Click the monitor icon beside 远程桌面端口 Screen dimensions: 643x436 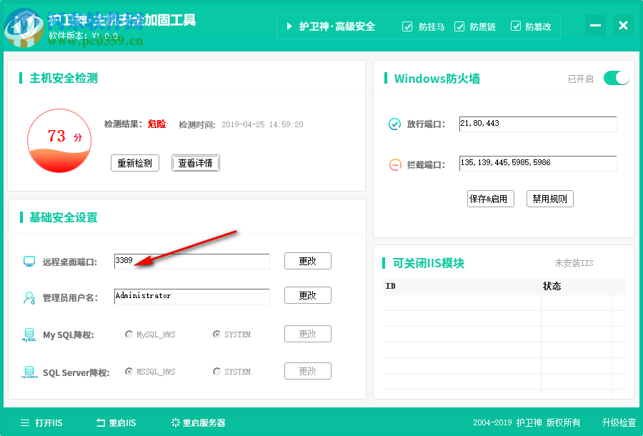29,261
